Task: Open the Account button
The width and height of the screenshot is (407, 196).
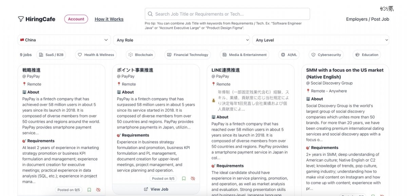Action: pyautogui.click(x=76, y=19)
